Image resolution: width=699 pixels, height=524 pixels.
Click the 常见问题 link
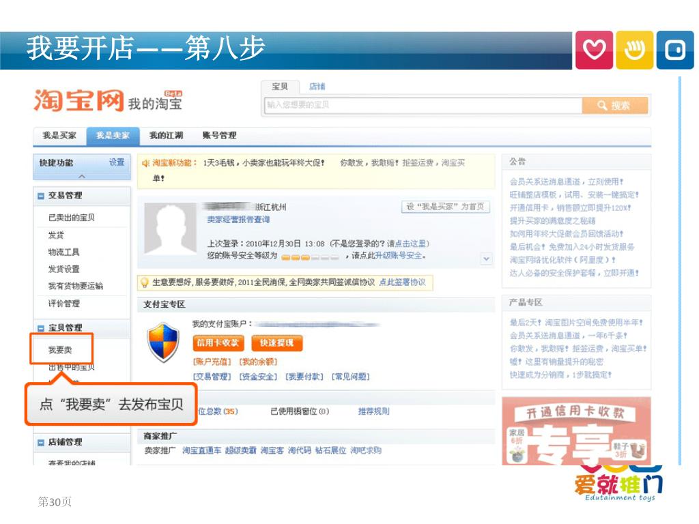pos(350,377)
